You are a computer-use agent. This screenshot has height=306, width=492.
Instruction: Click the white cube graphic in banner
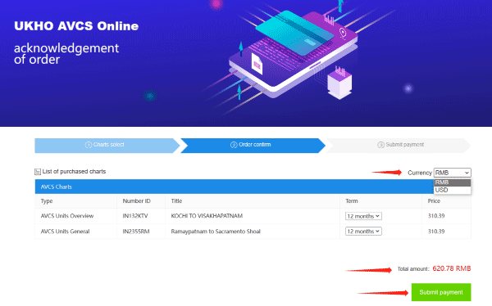pyautogui.click(x=339, y=83)
